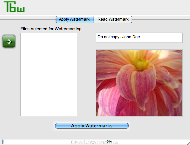Click the empty header area beside the TBW logo
The width and height of the screenshot is (190, 145).
pos(107,7)
